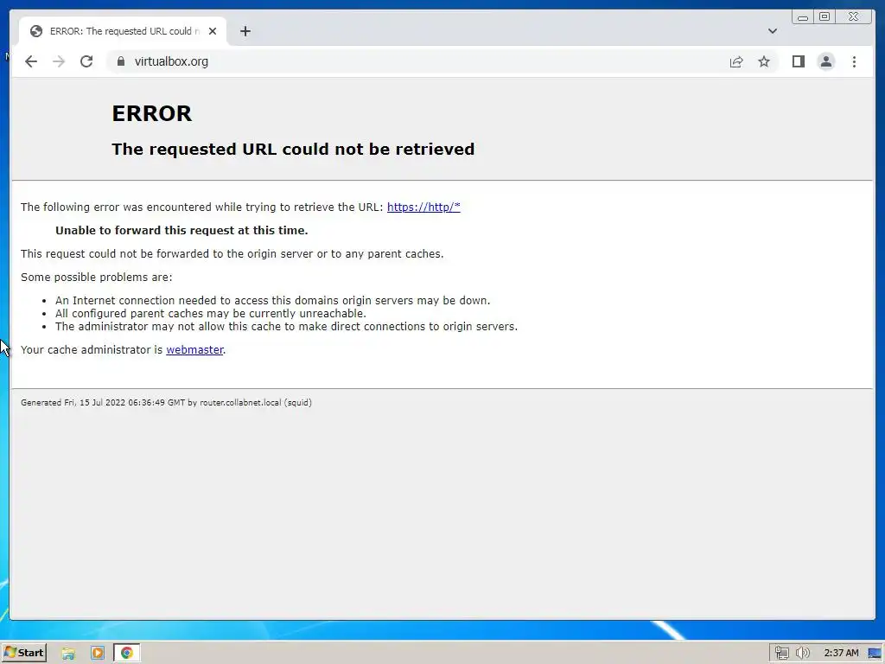Select the Chrome taskbar button
Viewport: 885px width, 664px height.
click(127, 654)
